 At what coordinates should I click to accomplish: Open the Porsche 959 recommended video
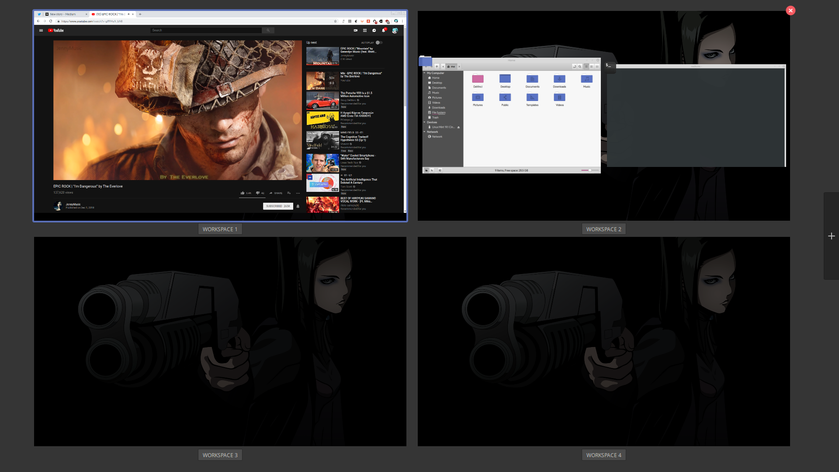click(x=322, y=100)
